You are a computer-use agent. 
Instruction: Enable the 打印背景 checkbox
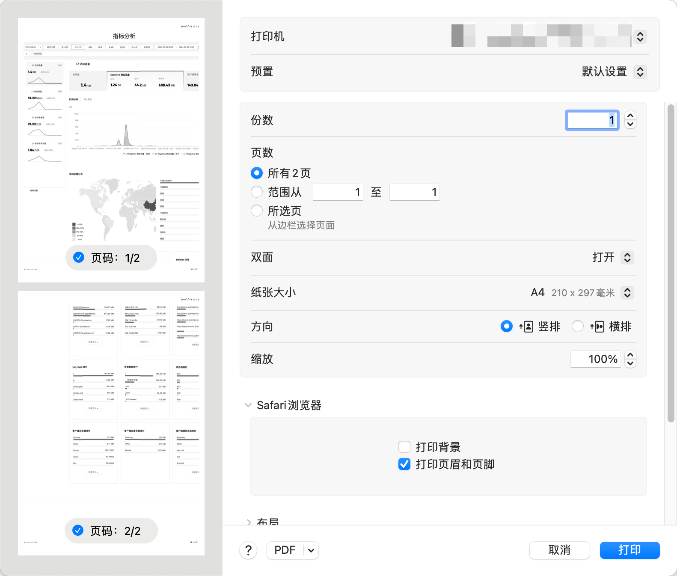point(404,447)
